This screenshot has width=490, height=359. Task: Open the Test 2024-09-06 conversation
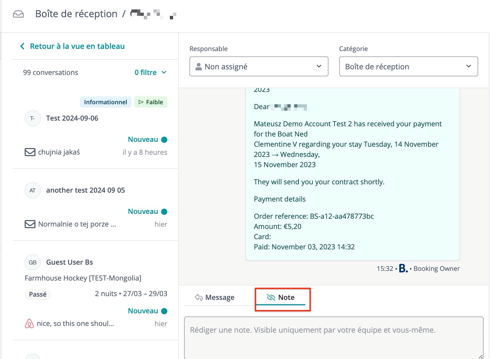[72, 118]
